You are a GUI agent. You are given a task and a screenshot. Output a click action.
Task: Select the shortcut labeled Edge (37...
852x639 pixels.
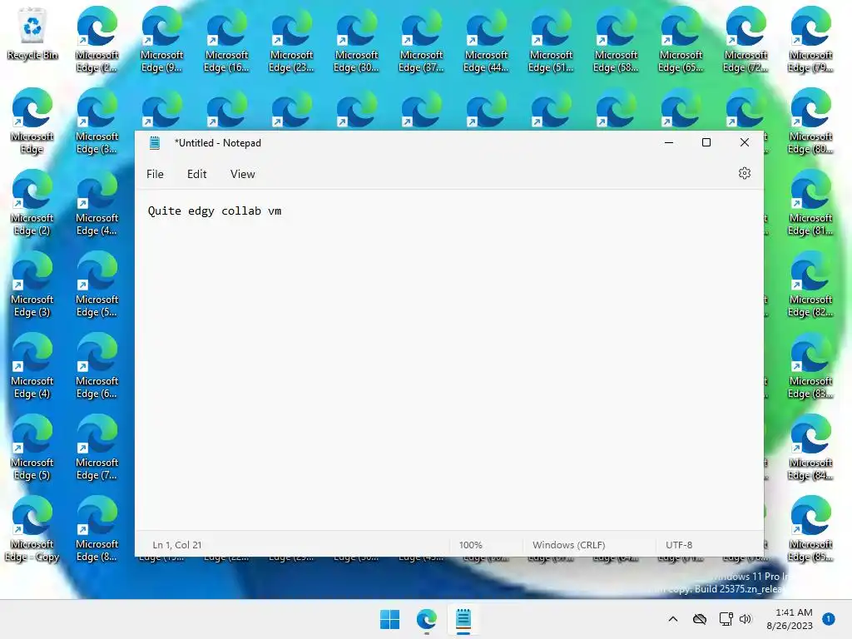click(x=421, y=40)
